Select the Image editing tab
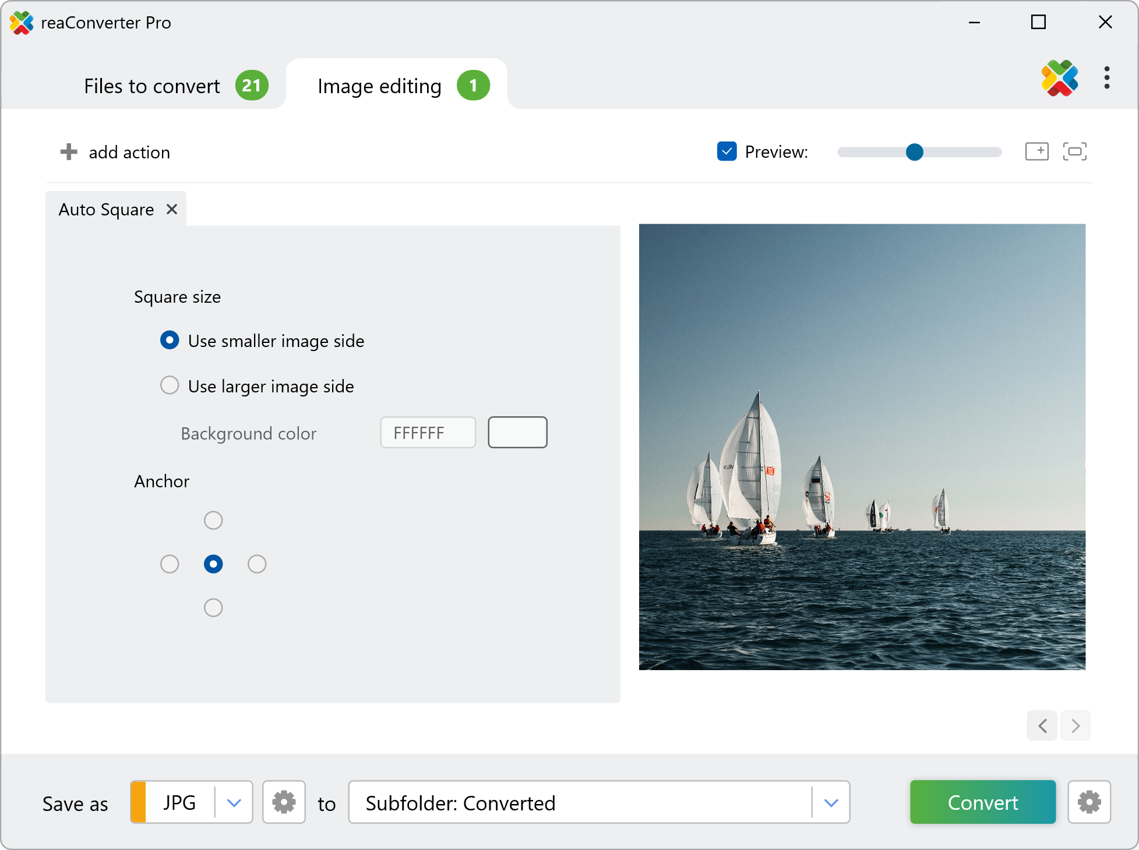This screenshot has width=1139, height=850. point(380,86)
